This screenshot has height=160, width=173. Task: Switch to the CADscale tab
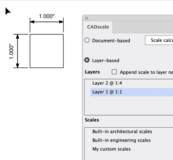pos(98,27)
